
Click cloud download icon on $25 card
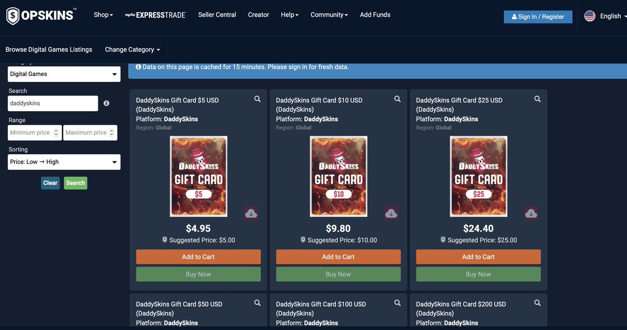[x=531, y=213]
